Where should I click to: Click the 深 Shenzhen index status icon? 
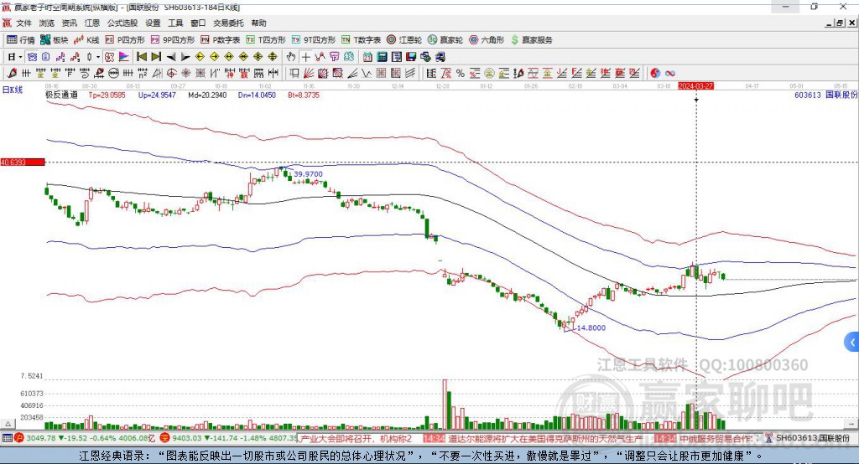pos(165,438)
